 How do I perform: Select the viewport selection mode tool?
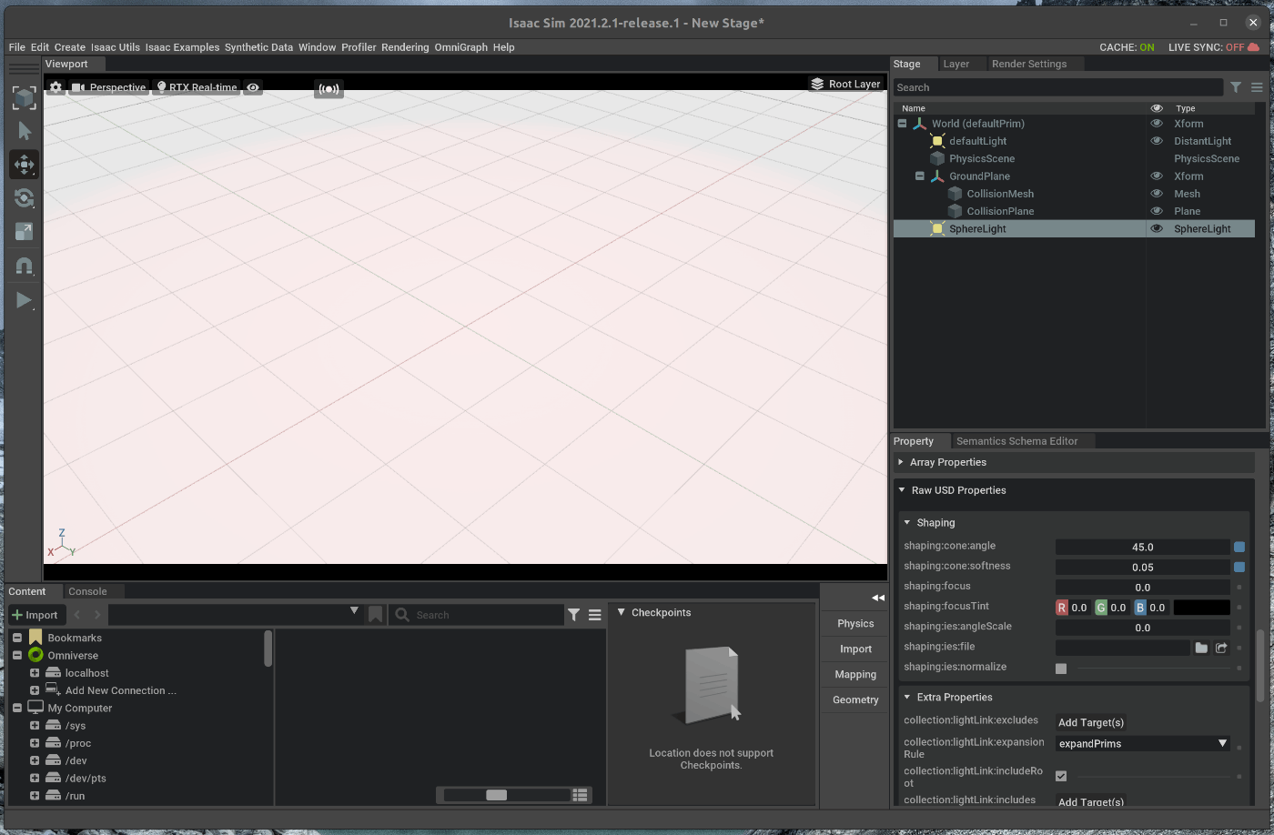pyautogui.click(x=24, y=97)
